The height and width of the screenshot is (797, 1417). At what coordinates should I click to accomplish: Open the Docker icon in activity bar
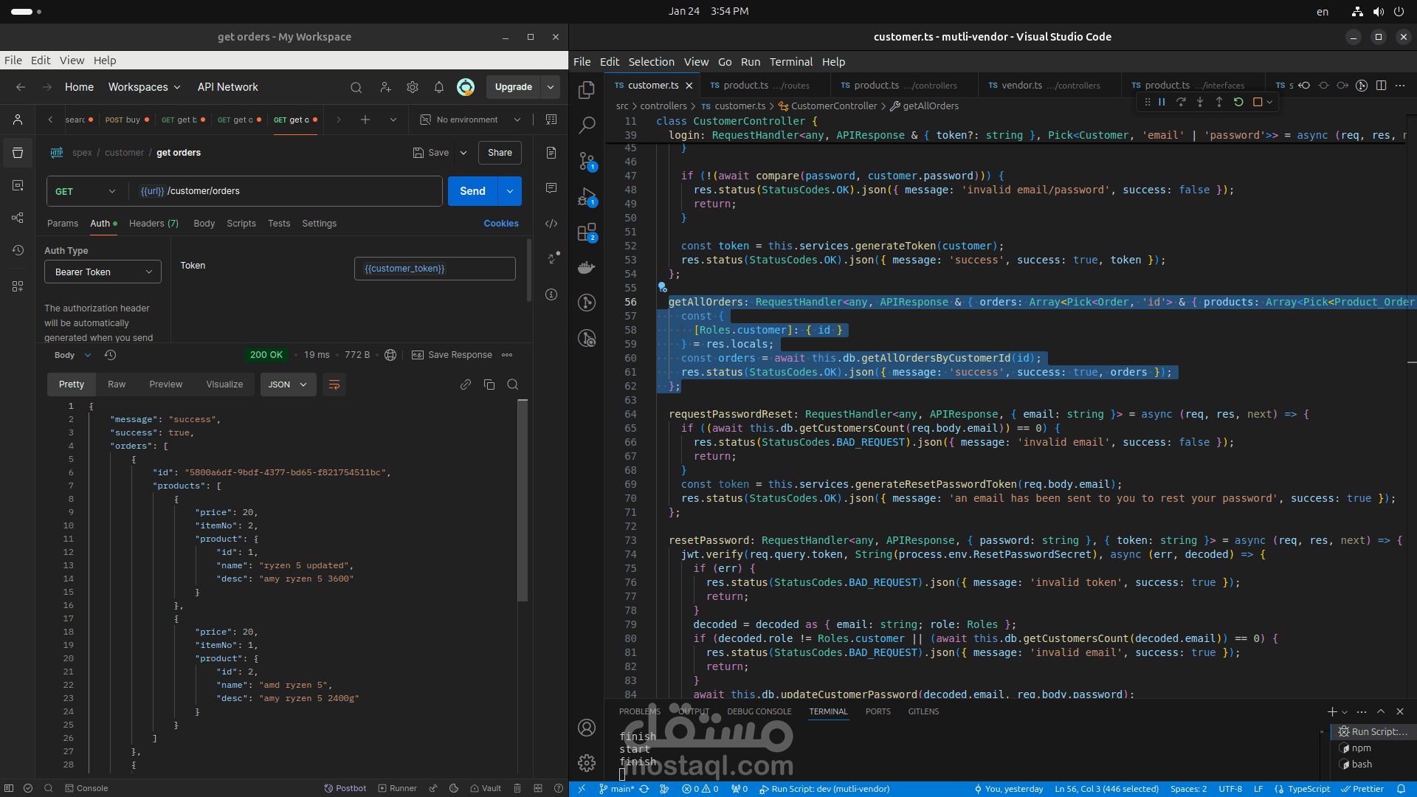587,267
